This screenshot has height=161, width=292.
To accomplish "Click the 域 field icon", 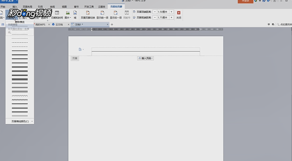I will click(75, 13).
